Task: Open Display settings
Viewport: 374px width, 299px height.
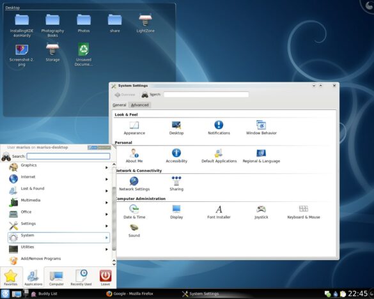Action: point(176,211)
